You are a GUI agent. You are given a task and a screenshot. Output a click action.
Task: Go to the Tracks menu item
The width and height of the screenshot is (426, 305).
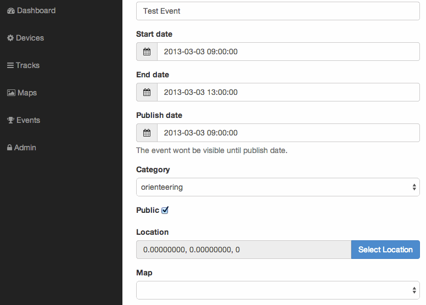[24, 65]
